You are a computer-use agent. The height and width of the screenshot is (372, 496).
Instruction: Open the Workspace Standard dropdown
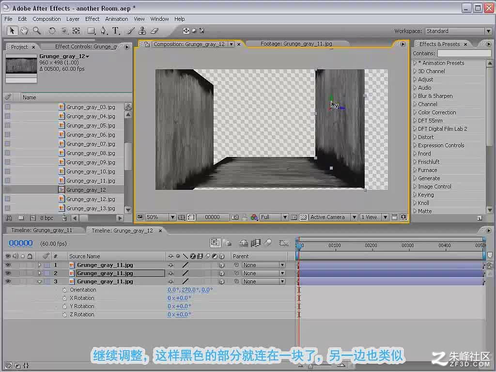458,31
